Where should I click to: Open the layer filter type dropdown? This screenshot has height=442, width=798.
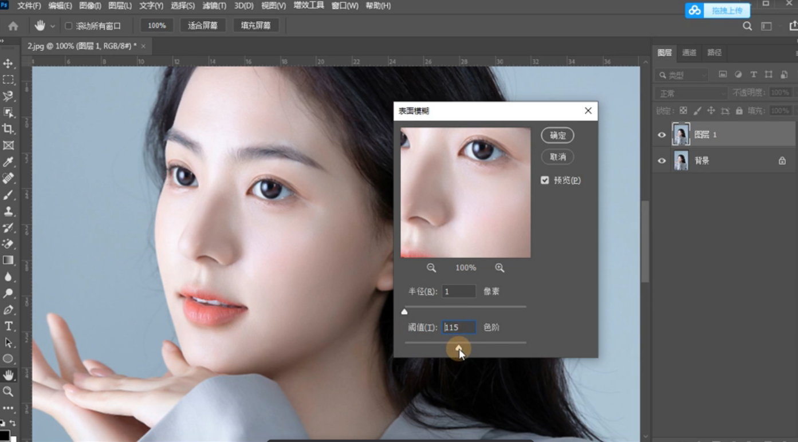coord(682,75)
